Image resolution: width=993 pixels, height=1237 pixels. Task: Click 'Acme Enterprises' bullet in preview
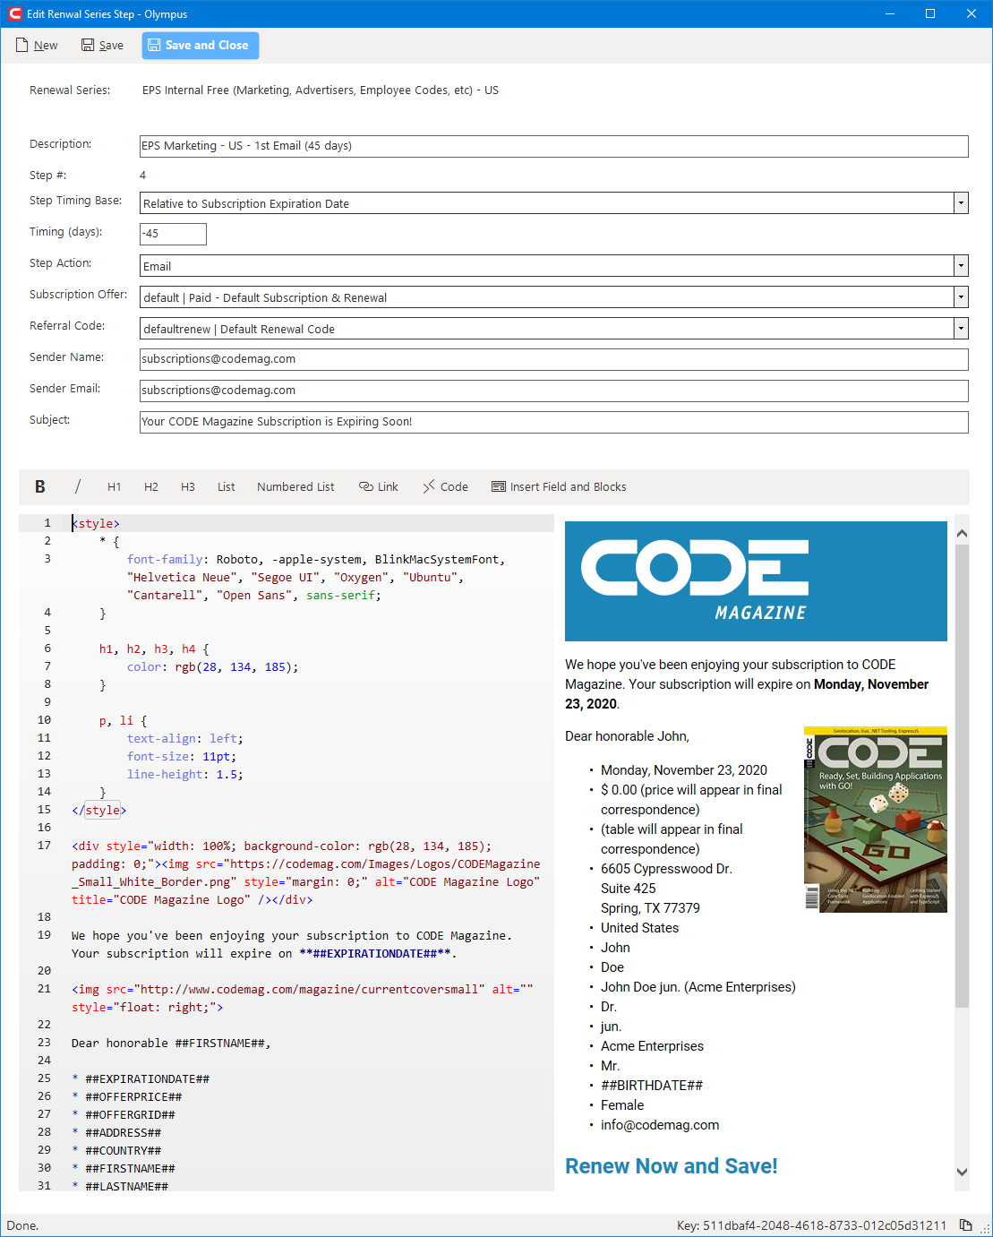tap(652, 1046)
